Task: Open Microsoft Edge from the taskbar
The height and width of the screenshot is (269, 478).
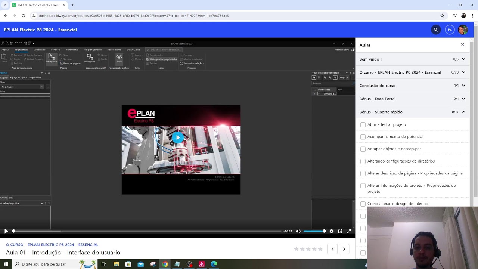Action: coord(214,264)
